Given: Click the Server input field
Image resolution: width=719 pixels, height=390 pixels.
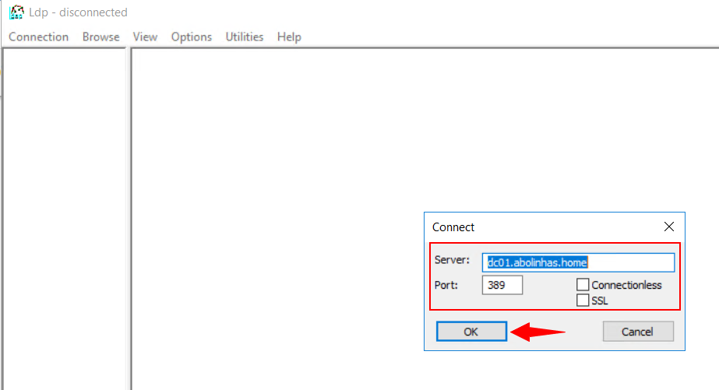Looking at the screenshot, I should 578,262.
